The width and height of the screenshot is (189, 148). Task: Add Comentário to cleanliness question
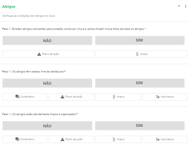(25, 139)
